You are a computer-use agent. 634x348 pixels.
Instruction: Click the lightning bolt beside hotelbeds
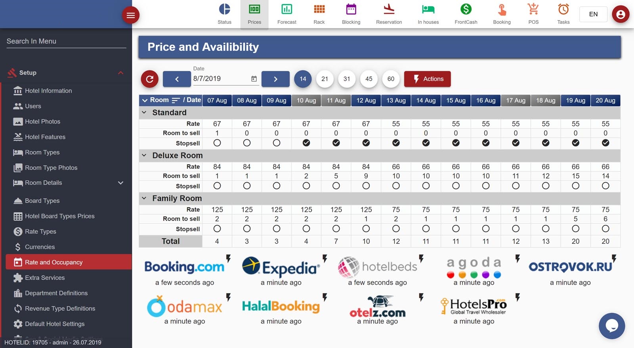421,259
